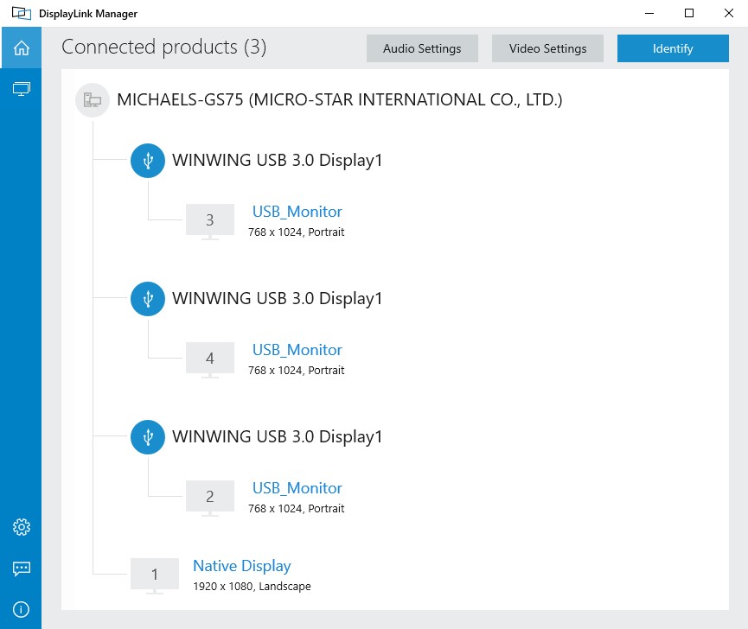This screenshot has height=629, width=748.
Task: Click the MICHAELS-GS75 computer icon
Action: click(93, 100)
